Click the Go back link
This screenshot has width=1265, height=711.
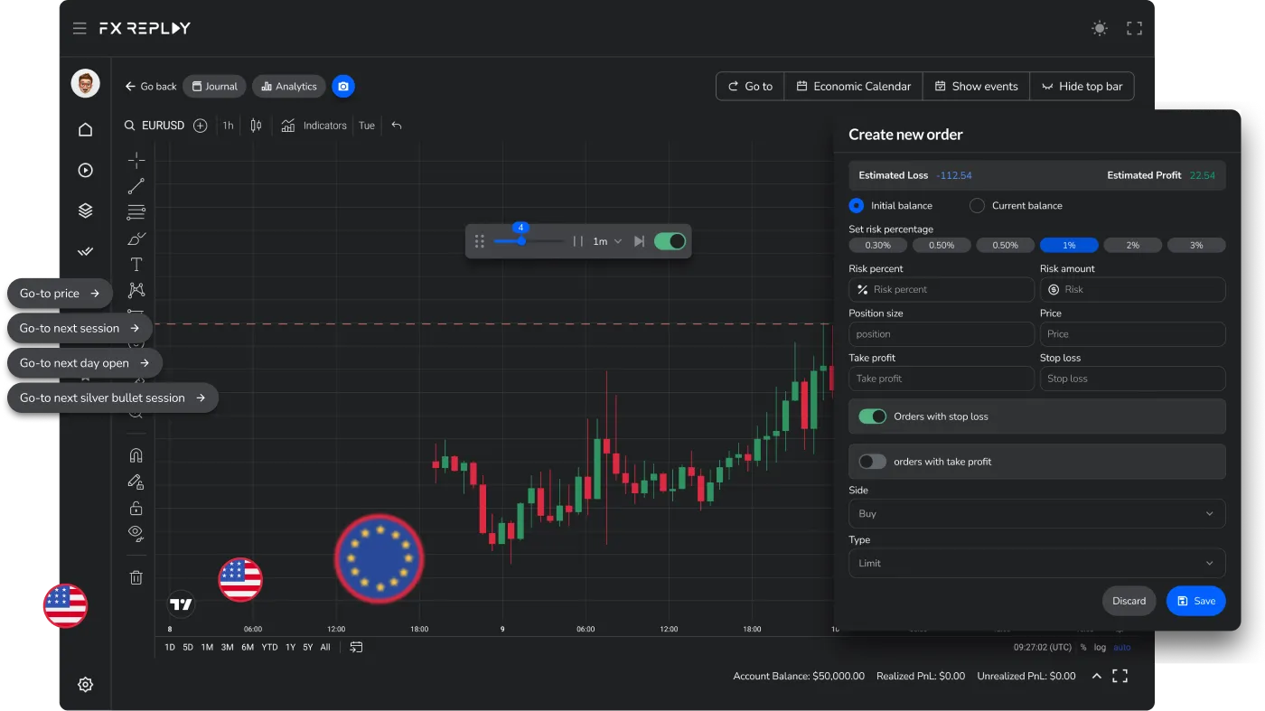click(151, 86)
